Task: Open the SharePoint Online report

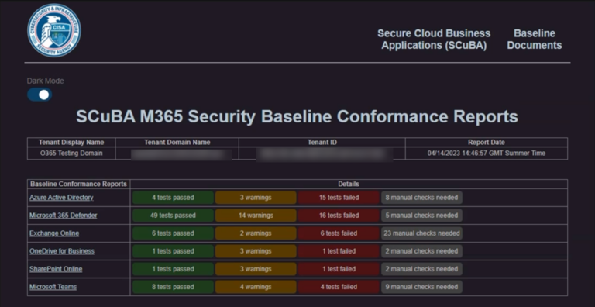Action: 56,269
